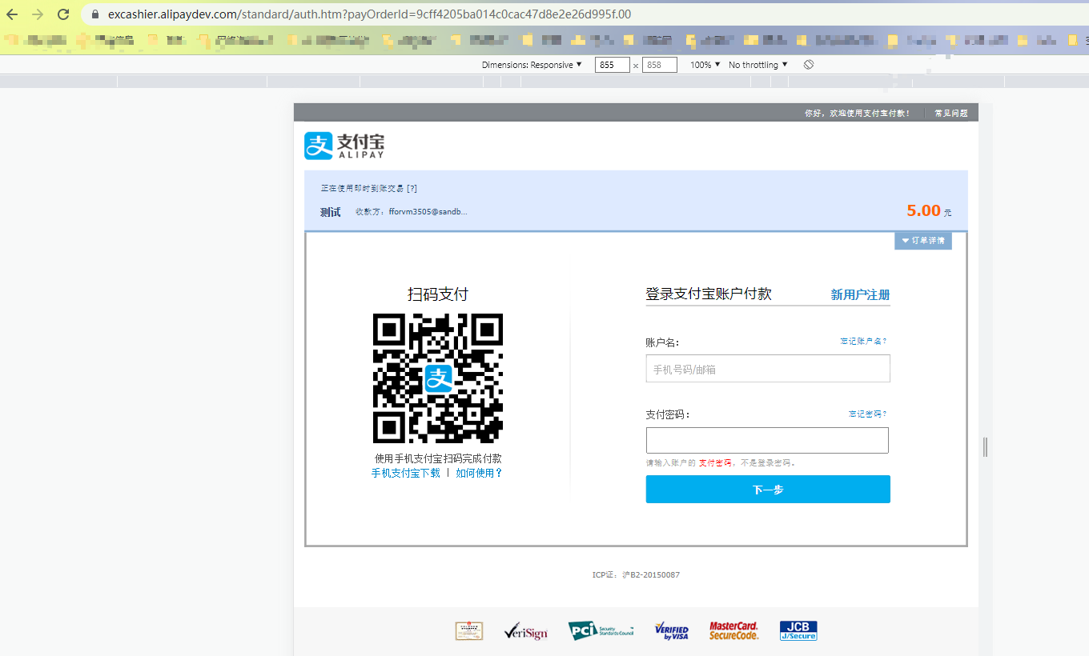Viewport: 1089px width, 656px height.
Task: Click the VeriSign logo
Action: 526,632
